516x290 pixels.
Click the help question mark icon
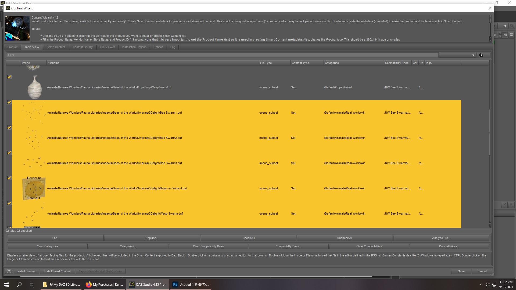[9, 271]
